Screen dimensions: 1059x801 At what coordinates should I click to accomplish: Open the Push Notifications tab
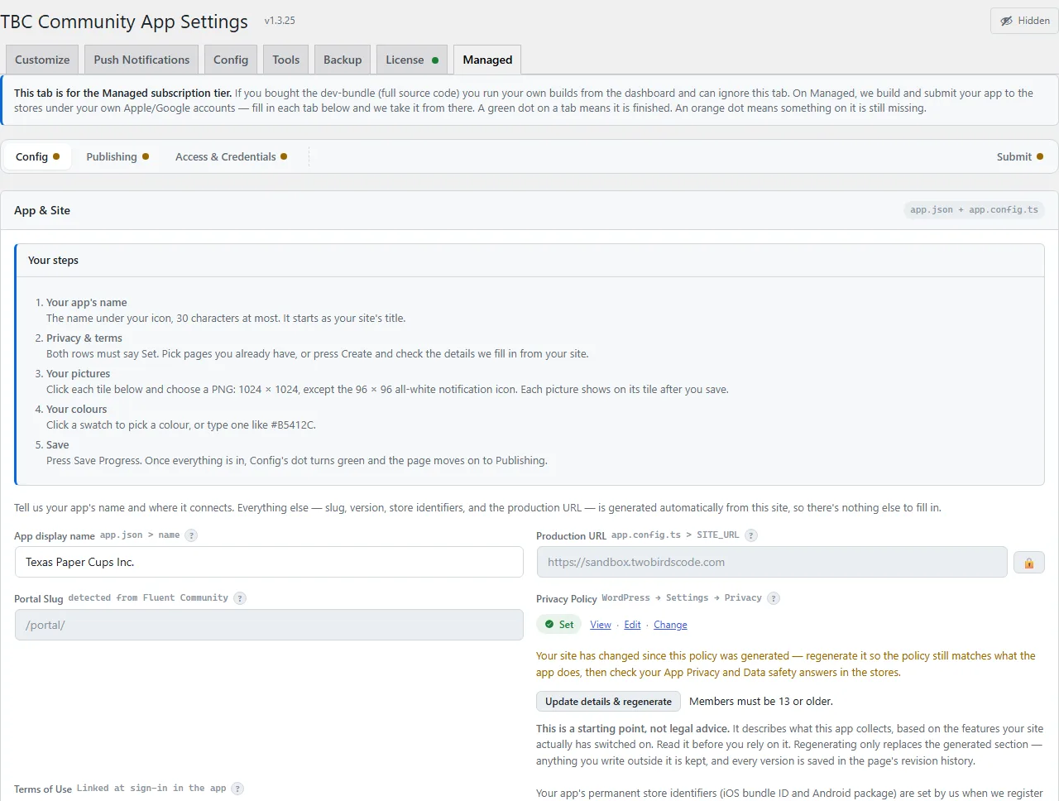(141, 60)
